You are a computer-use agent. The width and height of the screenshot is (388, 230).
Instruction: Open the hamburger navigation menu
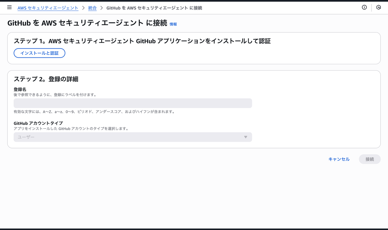click(9, 7)
